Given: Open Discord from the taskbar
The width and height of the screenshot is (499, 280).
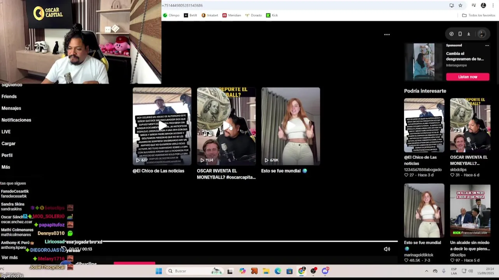Looking at the screenshot, I should pyautogui.click(x=325, y=271).
